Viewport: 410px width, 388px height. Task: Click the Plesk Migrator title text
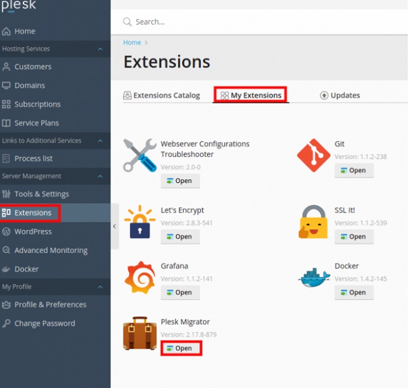[185, 322]
